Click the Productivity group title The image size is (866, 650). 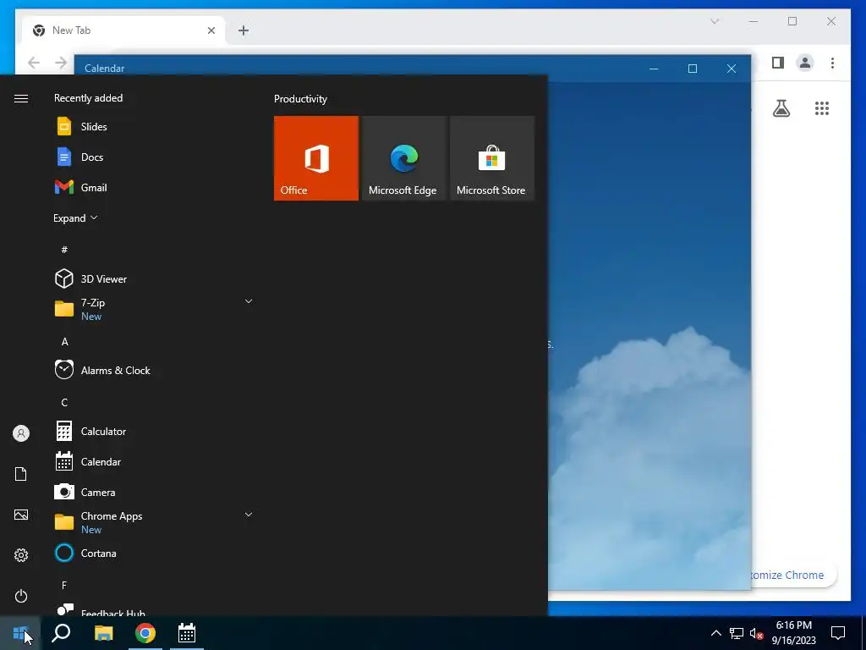pos(300,99)
